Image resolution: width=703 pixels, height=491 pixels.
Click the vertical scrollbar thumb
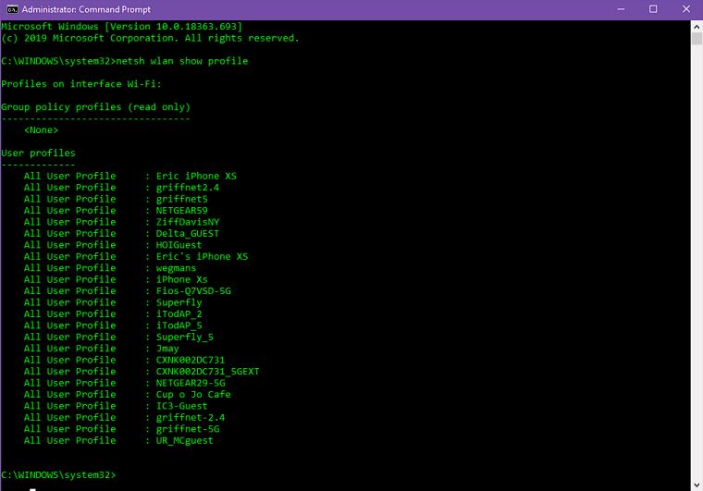point(696,39)
